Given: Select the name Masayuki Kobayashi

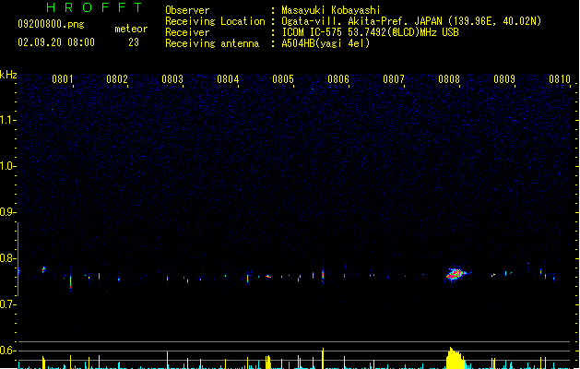Looking at the screenshot, I should pos(331,10).
